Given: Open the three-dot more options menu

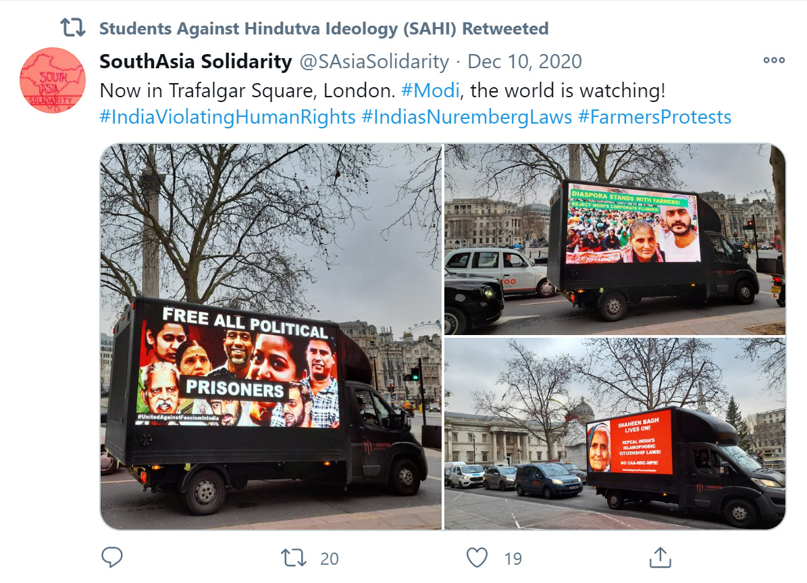Looking at the screenshot, I should 774,60.
